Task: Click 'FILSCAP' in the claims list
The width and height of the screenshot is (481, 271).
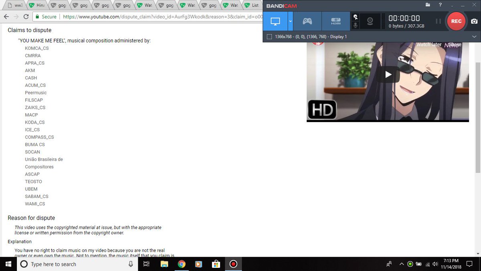Action: 34,100
